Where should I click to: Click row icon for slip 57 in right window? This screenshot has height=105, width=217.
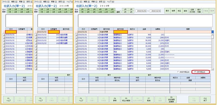(76, 52)
